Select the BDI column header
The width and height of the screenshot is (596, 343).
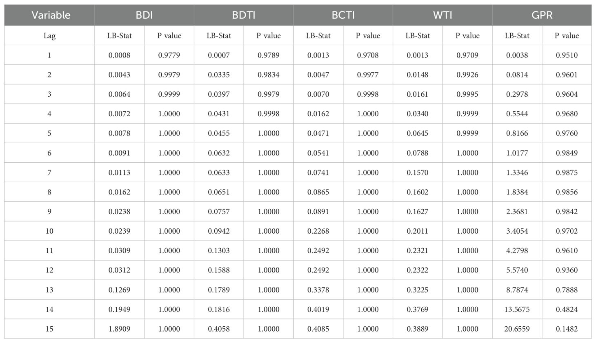(144, 15)
